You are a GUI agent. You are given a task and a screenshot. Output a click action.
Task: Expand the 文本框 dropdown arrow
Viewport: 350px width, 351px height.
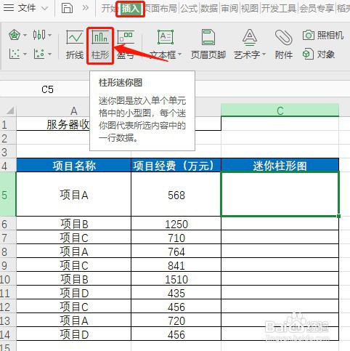pyautogui.click(x=180, y=55)
